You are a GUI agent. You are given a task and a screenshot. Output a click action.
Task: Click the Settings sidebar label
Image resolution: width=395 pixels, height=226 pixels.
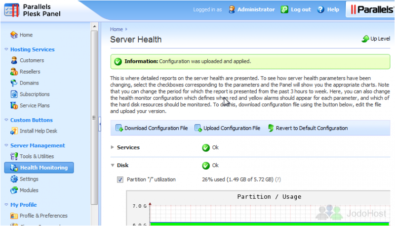coord(29,179)
